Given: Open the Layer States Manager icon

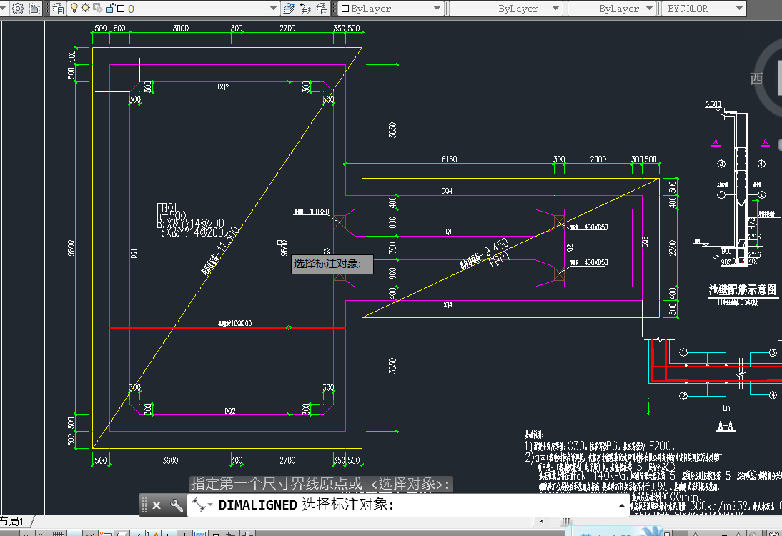Looking at the screenshot, I should 322,9.
